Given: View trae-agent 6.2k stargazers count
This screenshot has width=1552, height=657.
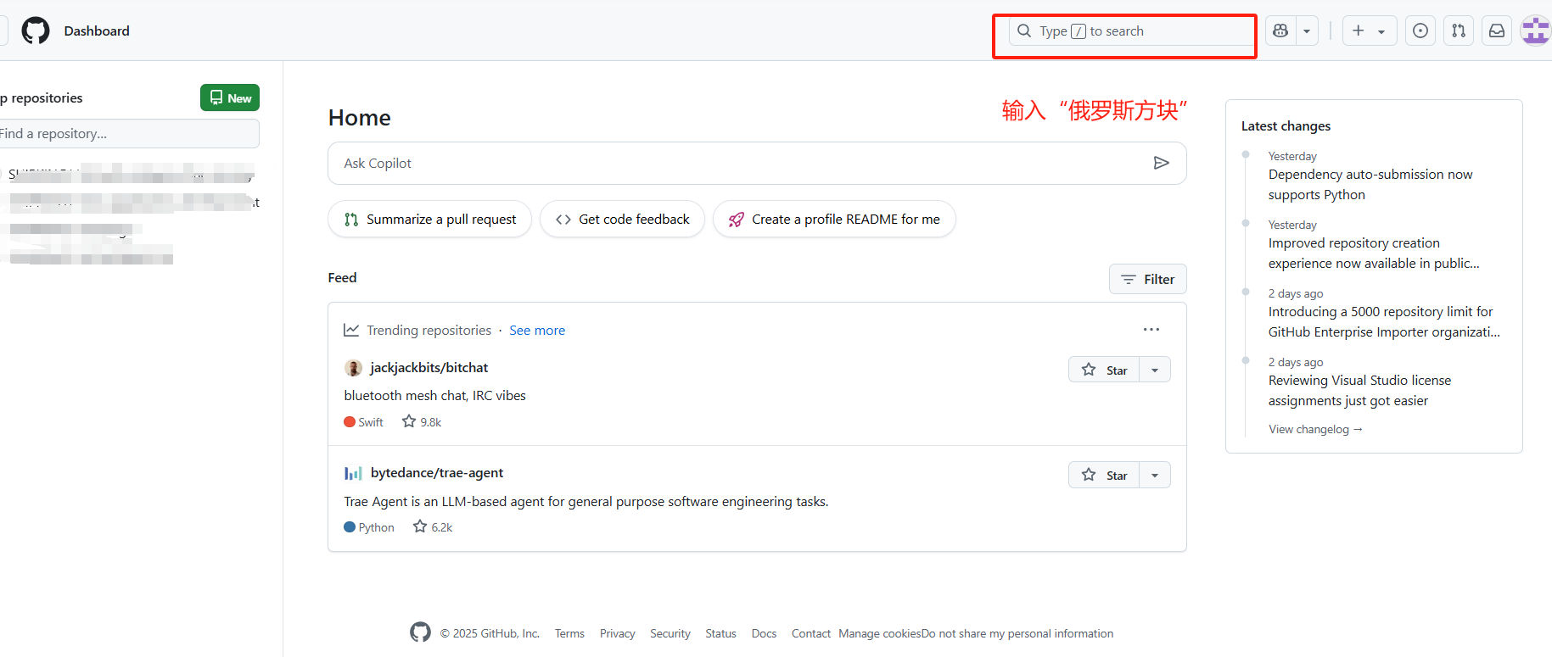Looking at the screenshot, I should [433, 526].
